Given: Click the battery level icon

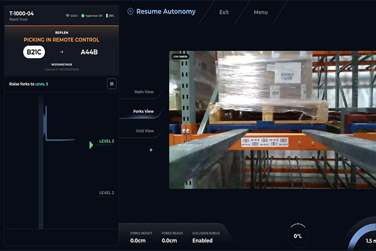Looking at the screenshot, I should click(x=107, y=16).
